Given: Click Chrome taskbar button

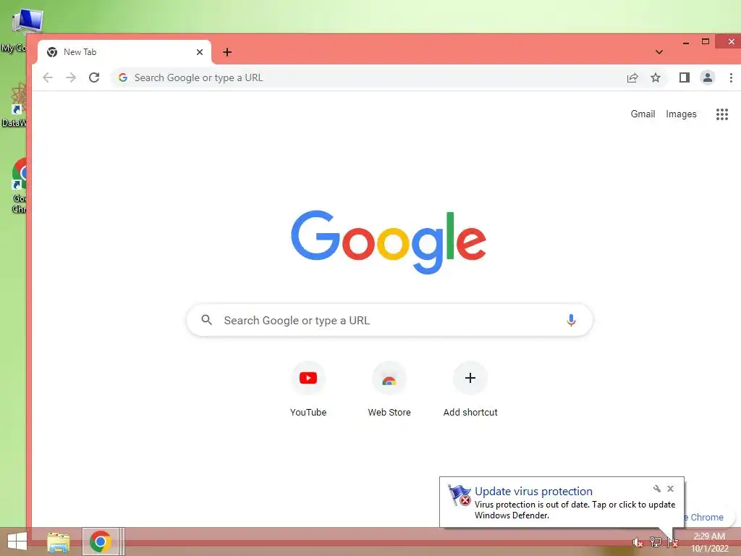Looking at the screenshot, I should coord(100,542).
